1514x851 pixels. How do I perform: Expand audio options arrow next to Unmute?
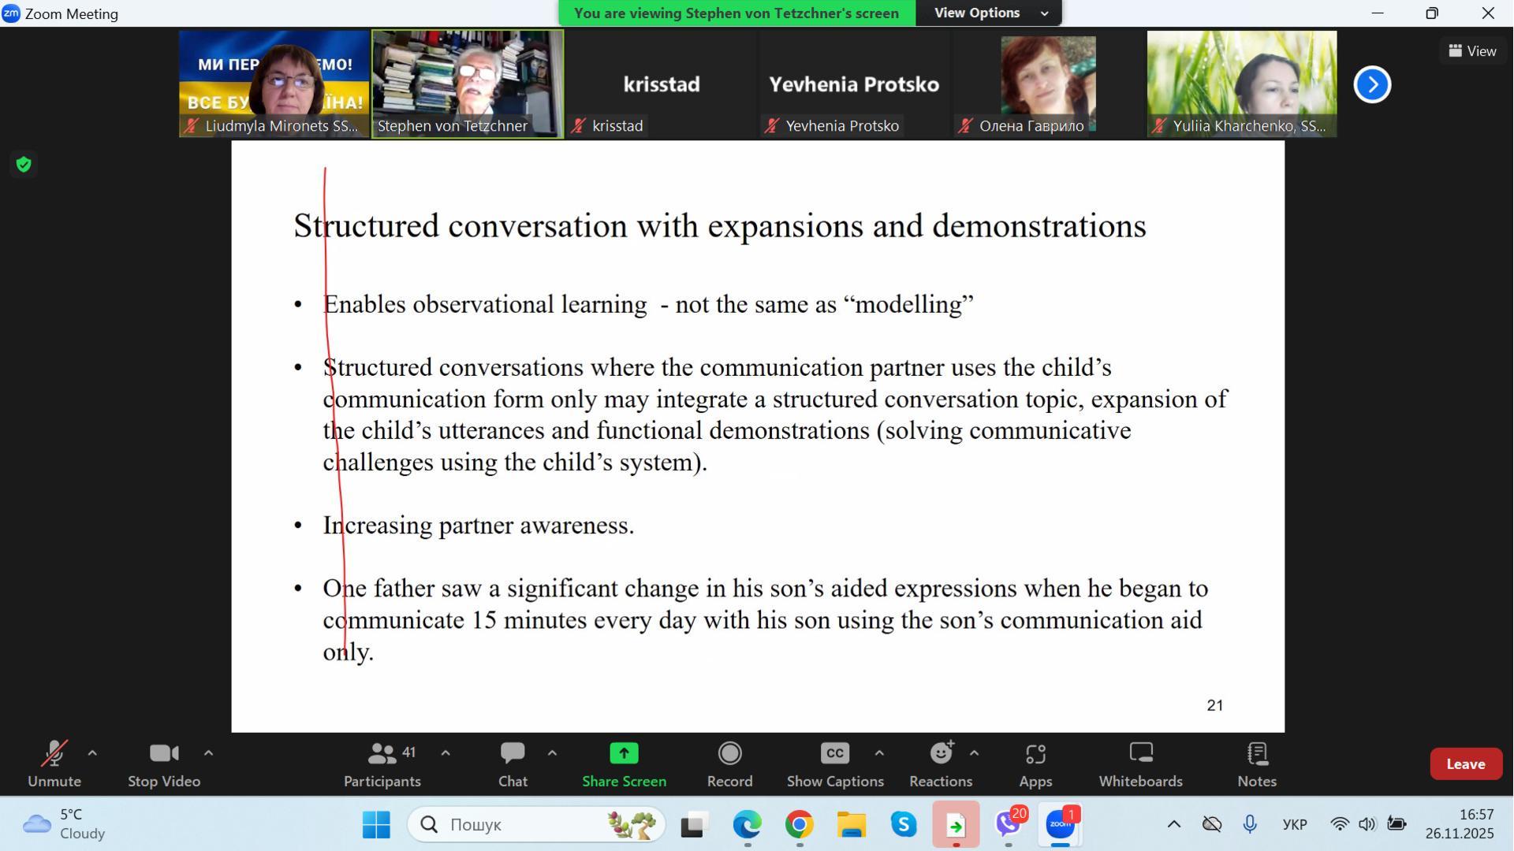tap(92, 753)
